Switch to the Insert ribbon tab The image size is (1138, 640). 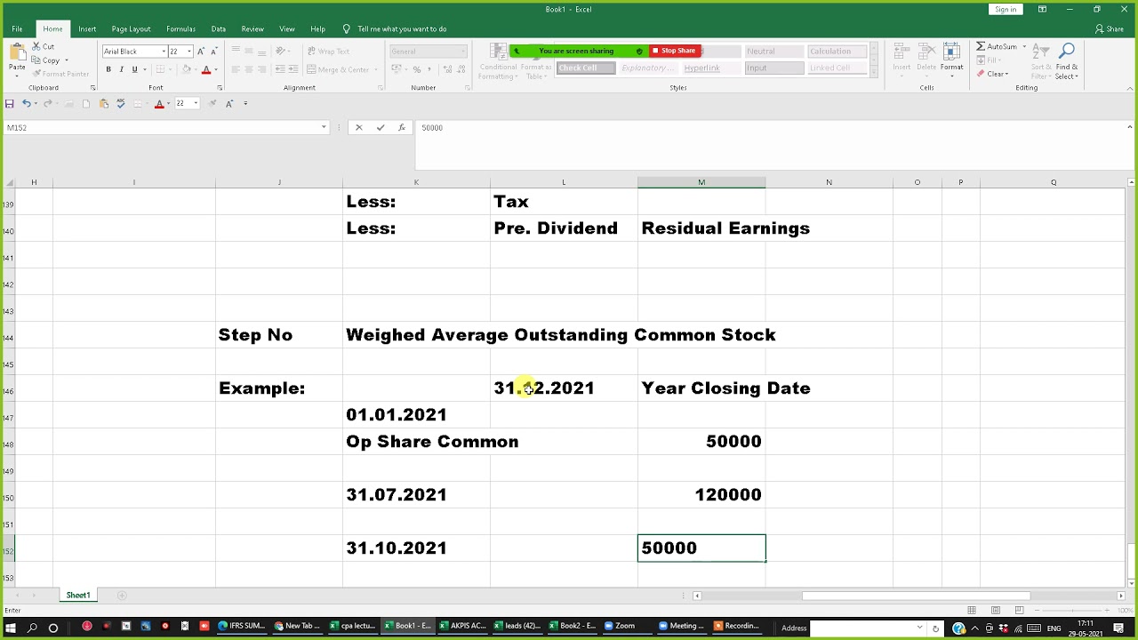click(87, 28)
